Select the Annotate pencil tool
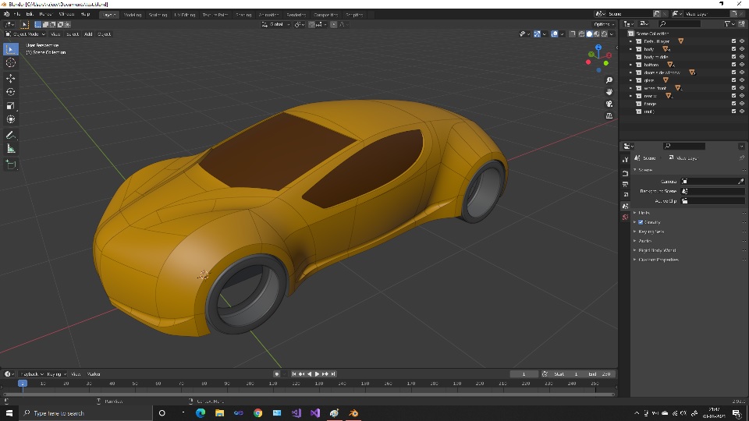749x421 pixels. (x=11, y=135)
